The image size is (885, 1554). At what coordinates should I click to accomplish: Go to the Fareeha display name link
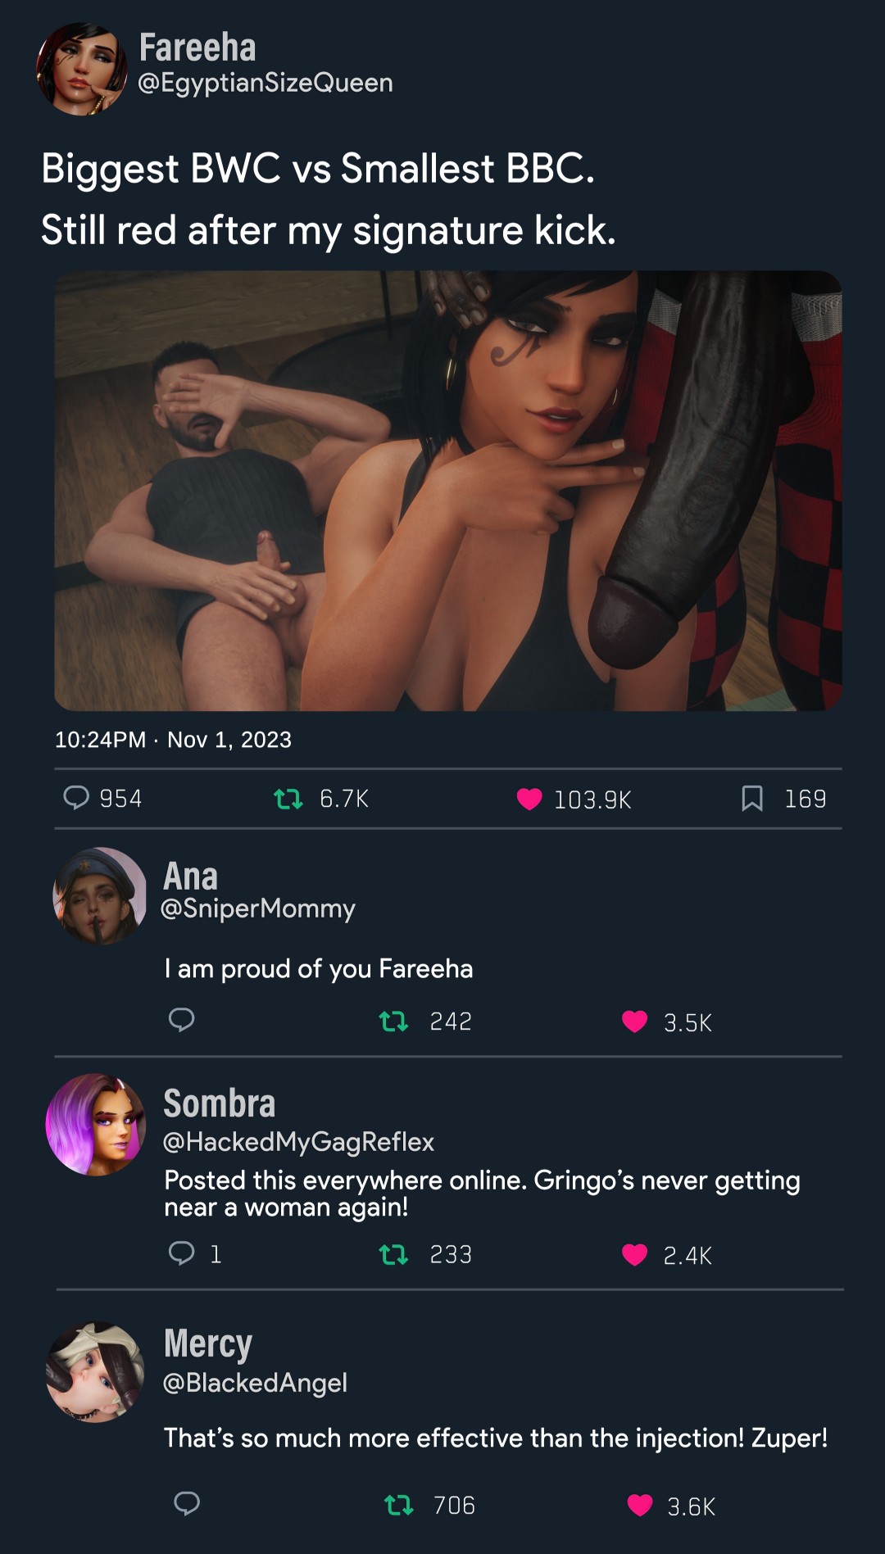click(x=197, y=48)
